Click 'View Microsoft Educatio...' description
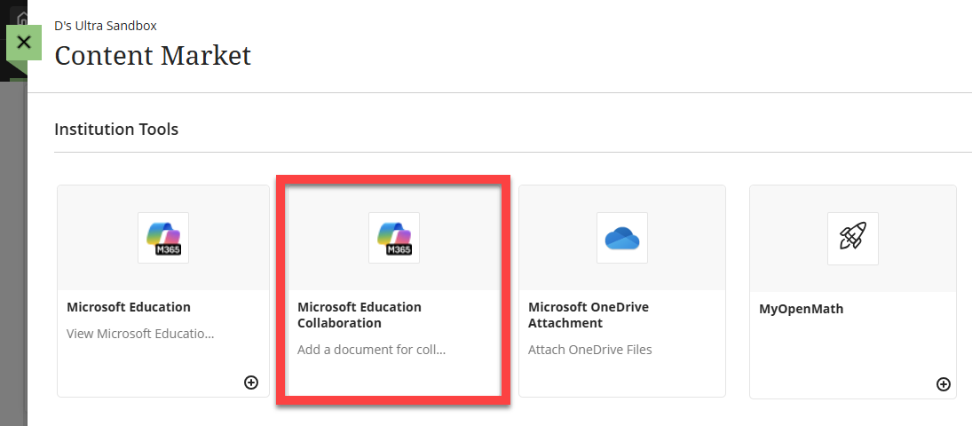 (140, 334)
